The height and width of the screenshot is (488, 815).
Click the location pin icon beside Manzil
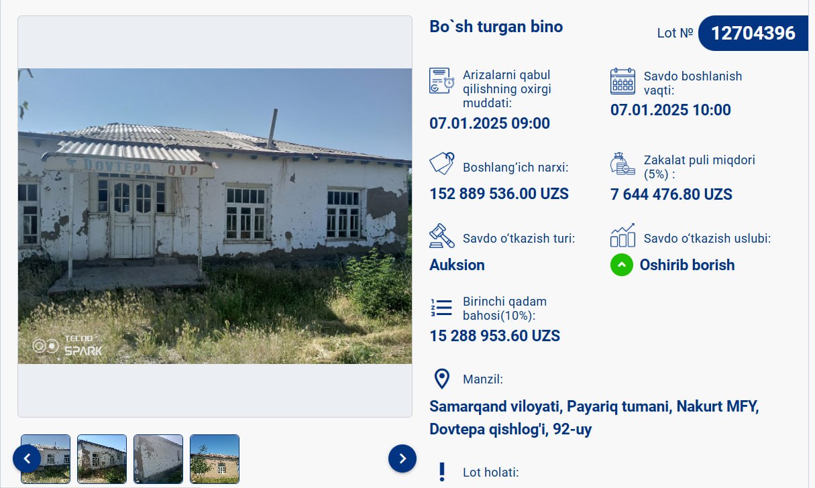point(442,379)
